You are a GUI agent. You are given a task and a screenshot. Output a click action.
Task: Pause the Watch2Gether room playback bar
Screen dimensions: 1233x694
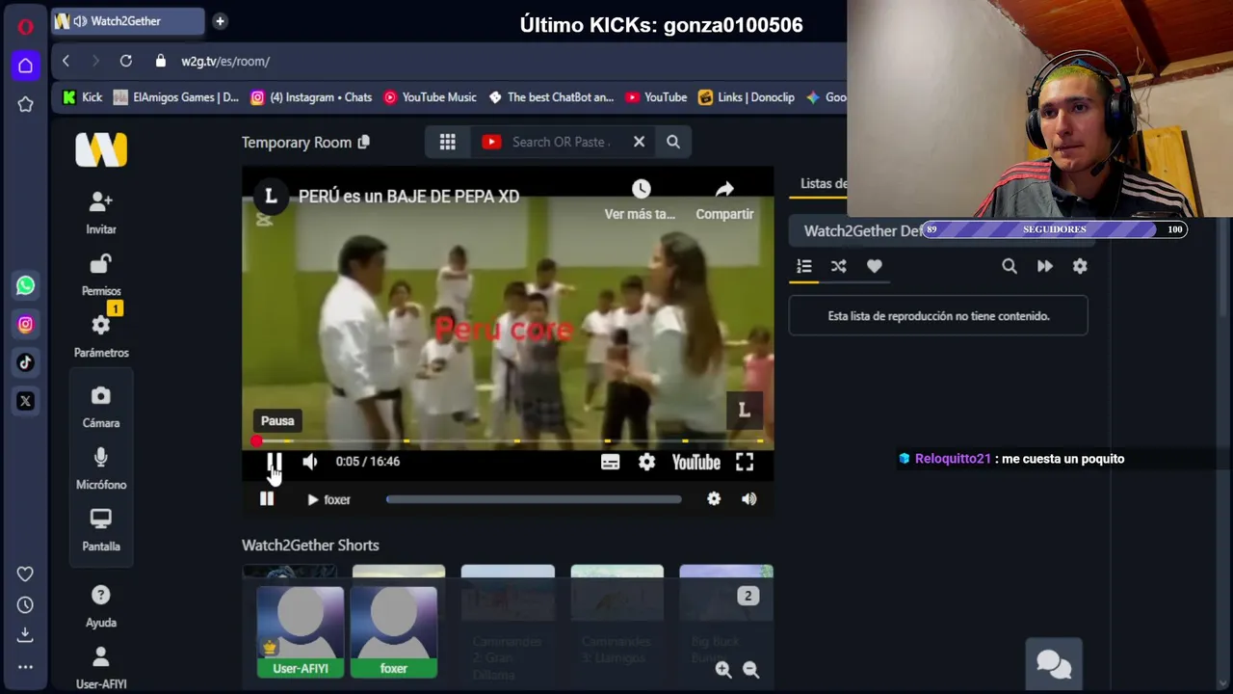pos(267,499)
